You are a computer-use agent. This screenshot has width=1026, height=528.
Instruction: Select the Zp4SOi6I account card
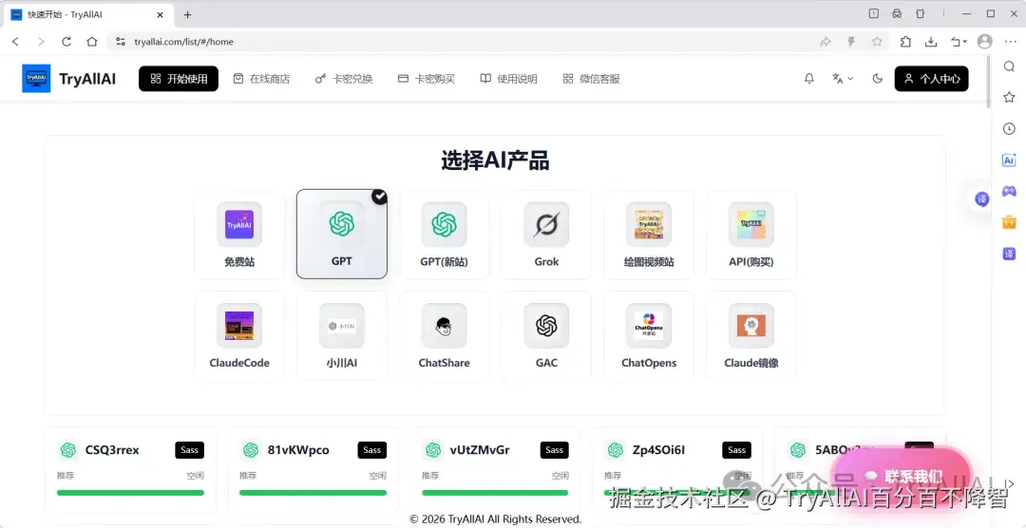click(677, 470)
